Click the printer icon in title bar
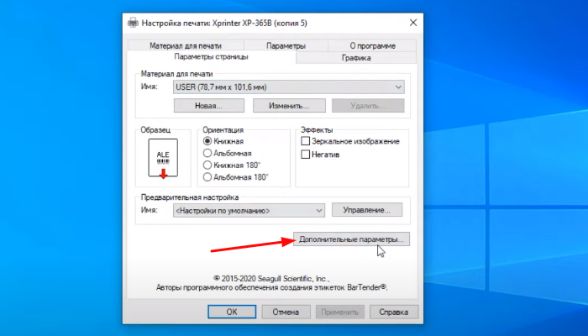 (x=133, y=23)
